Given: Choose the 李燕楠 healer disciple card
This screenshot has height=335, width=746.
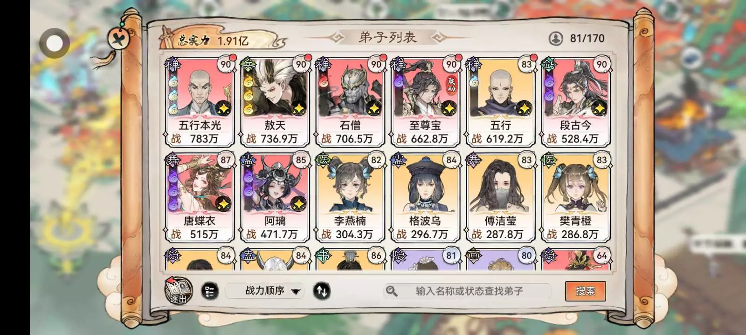Looking at the screenshot, I should pyautogui.click(x=350, y=198).
